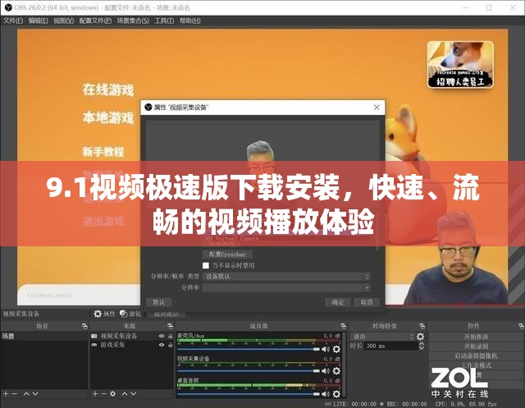Mute the 视频采集设备 mixer channel speaker

pos(326,371)
